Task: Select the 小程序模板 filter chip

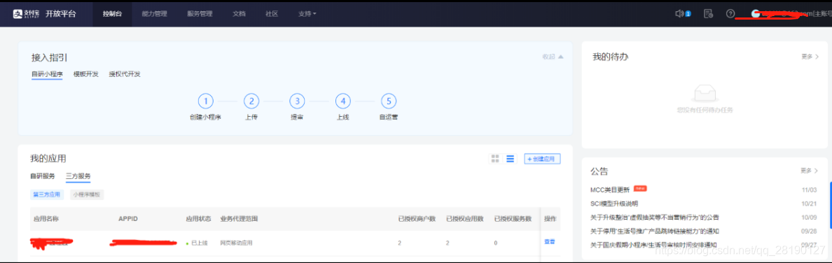Action: point(87,194)
